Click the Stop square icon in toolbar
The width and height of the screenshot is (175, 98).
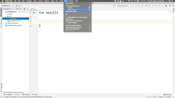pyautogui.click(x=142, y=6)
